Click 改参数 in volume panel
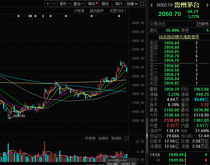This screenshot has height=165, width=210. coord(90,138)
